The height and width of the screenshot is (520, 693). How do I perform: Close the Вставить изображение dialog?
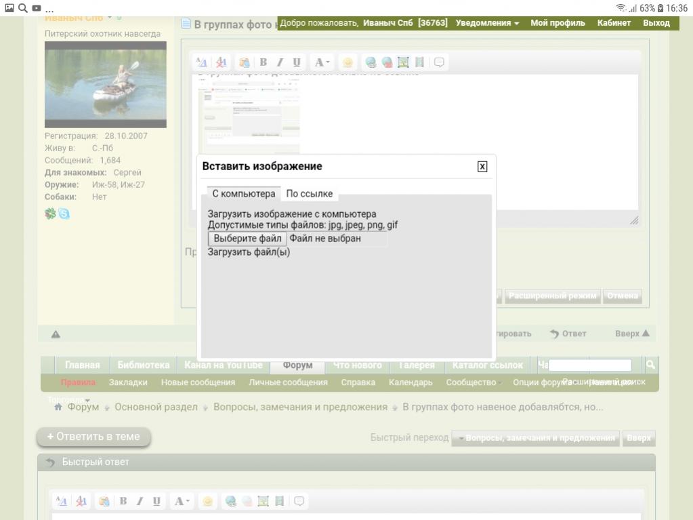(482, 167)
